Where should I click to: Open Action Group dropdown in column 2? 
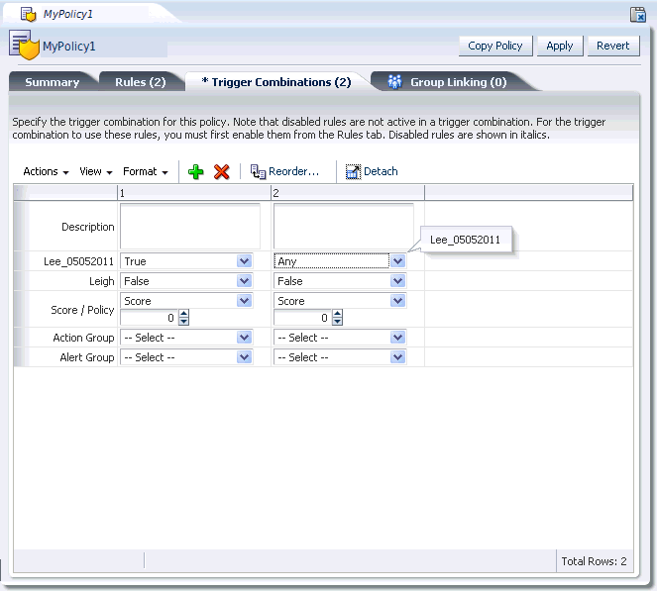339,338
